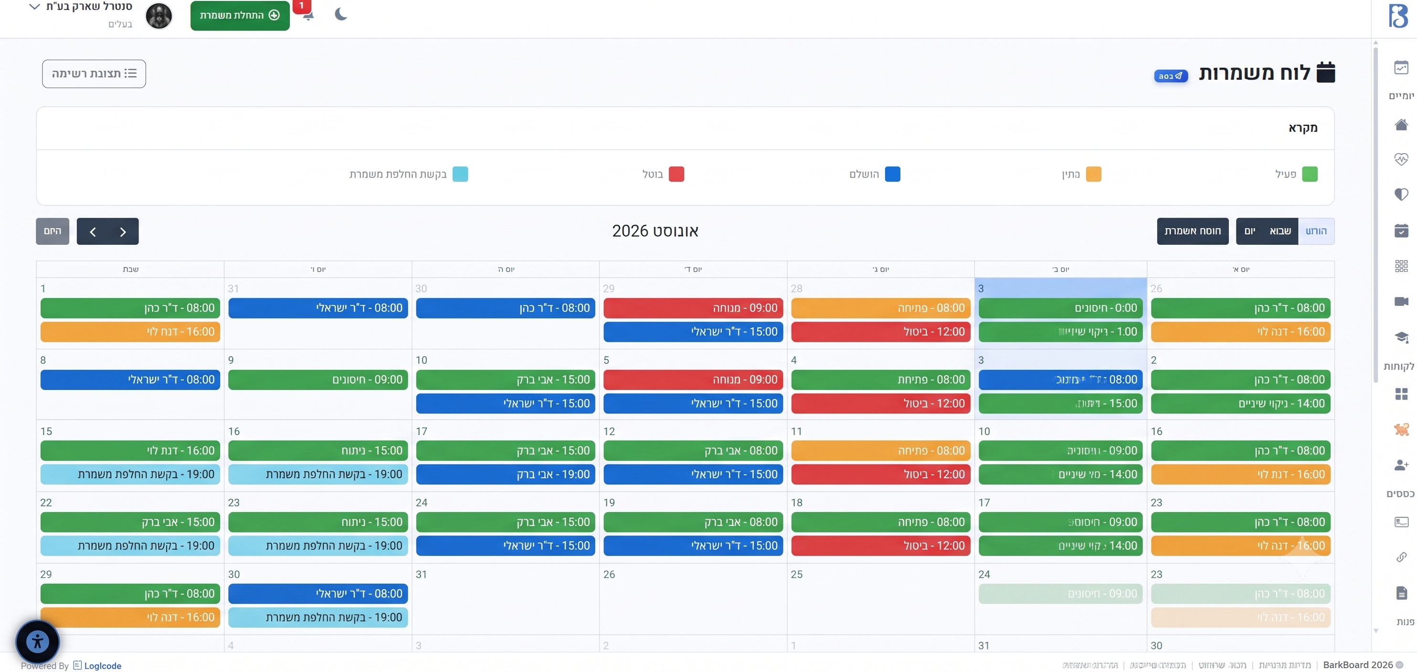Click the blue הושלם legend swatch

(x=892, y=174)
